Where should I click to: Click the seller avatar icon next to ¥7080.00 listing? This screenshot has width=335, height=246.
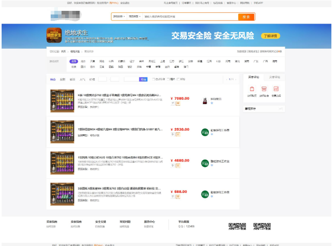[205, 101]
